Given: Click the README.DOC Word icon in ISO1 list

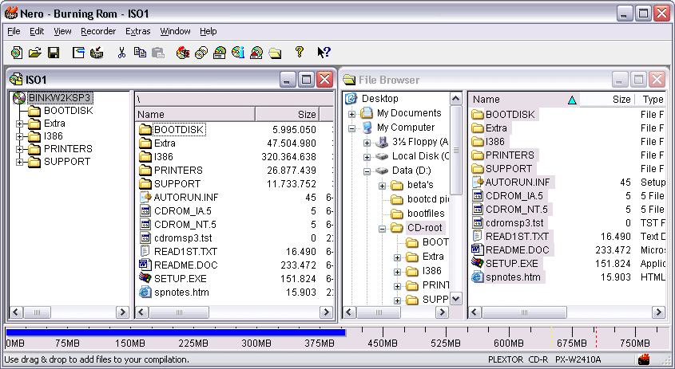Looking at the screenshot, I should point(145,265).
